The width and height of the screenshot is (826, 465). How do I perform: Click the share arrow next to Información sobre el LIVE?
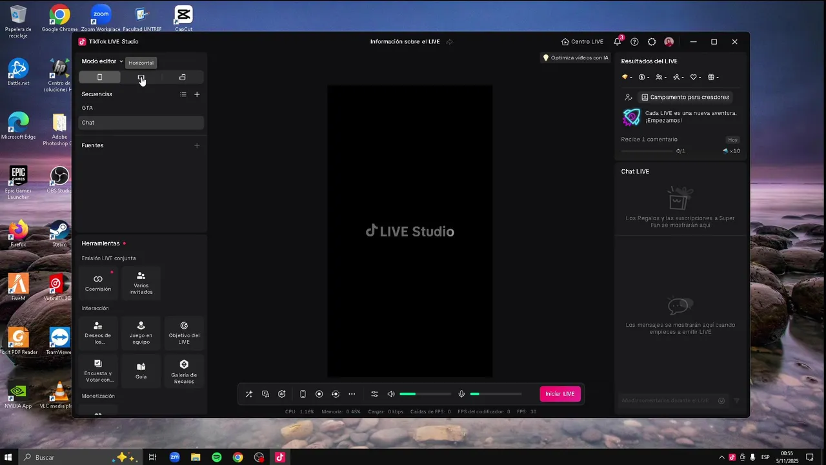(x=450, y=42)
